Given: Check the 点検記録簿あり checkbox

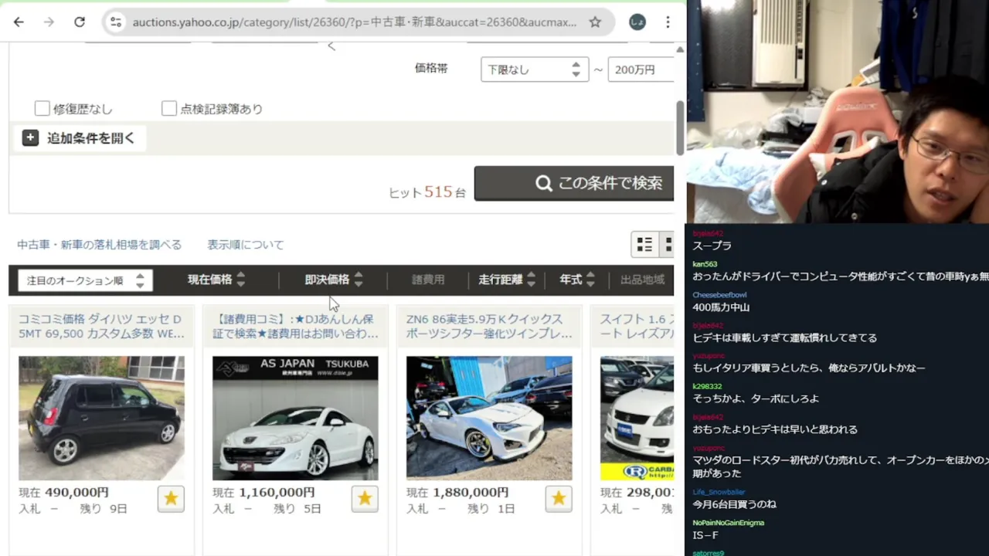Looking at the screenshot, I should [169, 109].
